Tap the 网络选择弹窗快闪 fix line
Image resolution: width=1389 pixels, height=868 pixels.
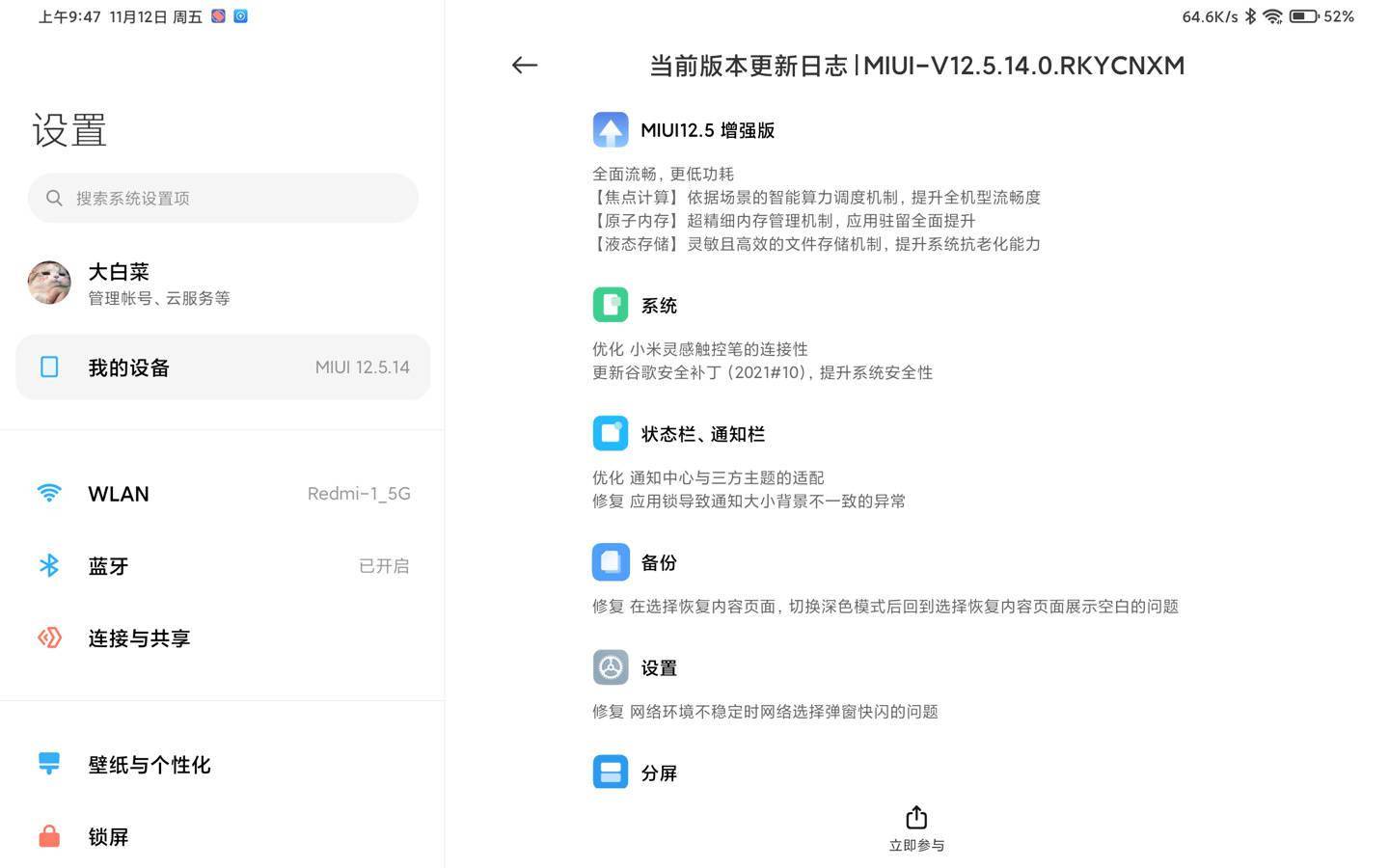click(x=765, y=711)
